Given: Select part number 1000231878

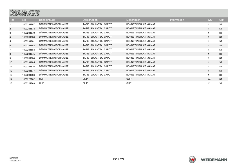Looking at the screenshot, I should [28, 29].
